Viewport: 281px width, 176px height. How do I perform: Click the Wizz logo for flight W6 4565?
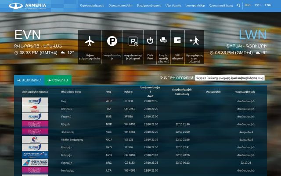35,170
